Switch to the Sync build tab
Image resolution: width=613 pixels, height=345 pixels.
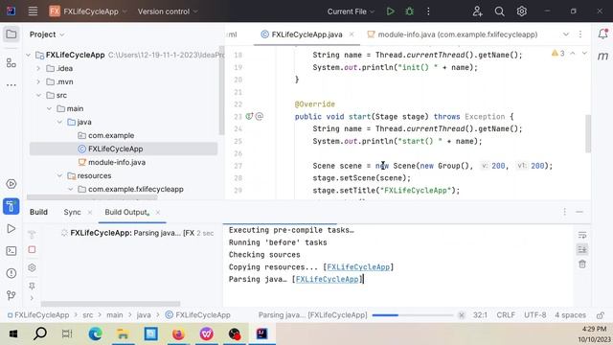tap(73, 212)
